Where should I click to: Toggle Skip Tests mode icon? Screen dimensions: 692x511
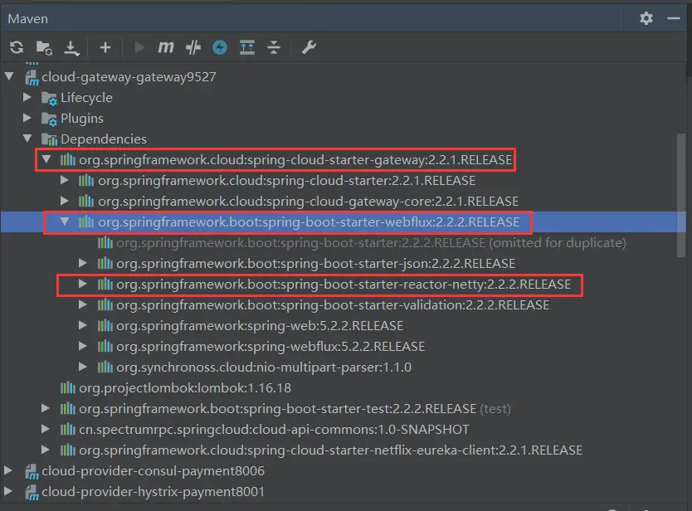192,47
